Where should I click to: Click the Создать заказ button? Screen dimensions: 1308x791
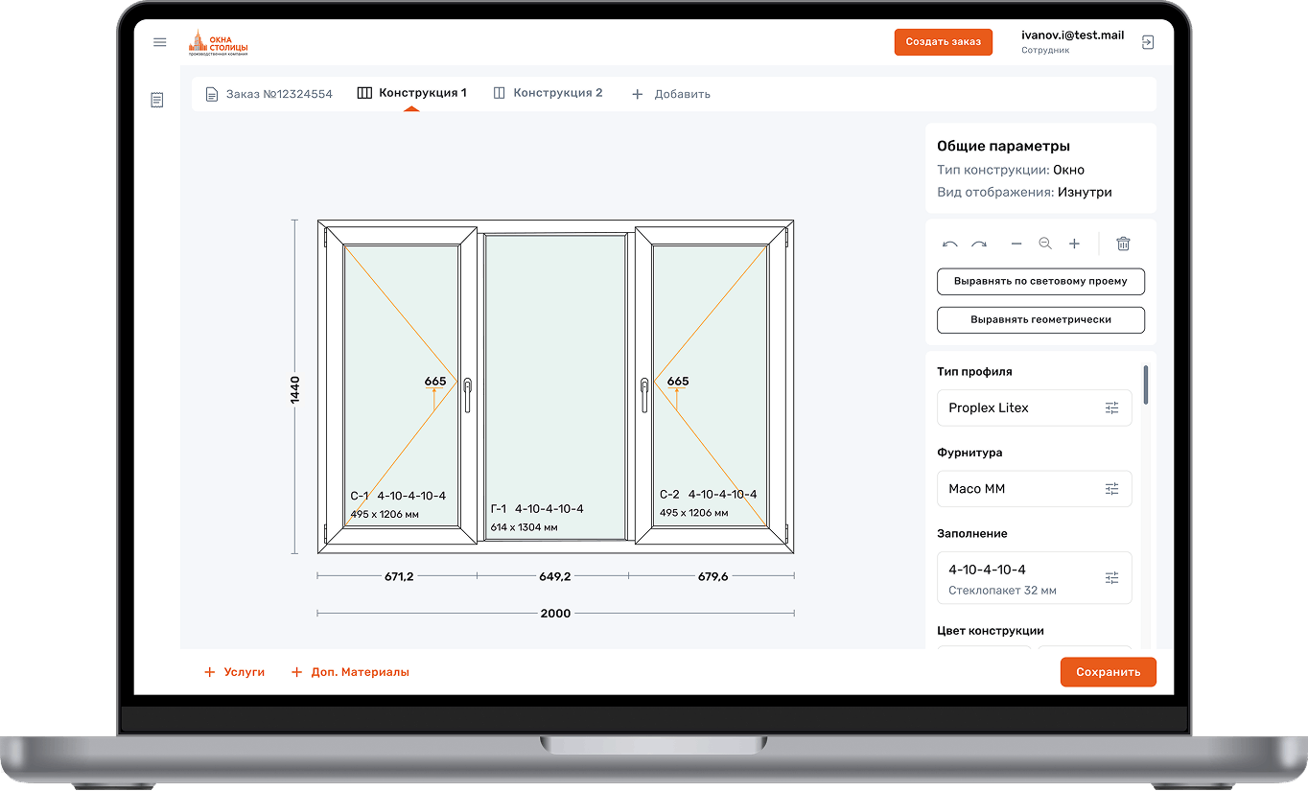click(943, 42)
